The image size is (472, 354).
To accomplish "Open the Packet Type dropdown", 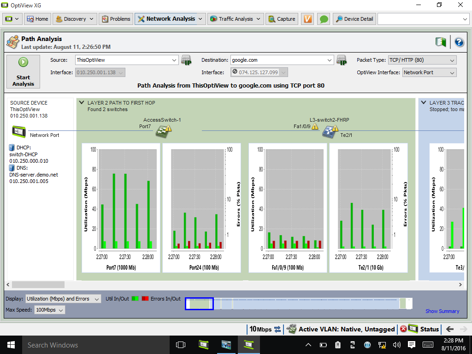I will click(422, 60).
